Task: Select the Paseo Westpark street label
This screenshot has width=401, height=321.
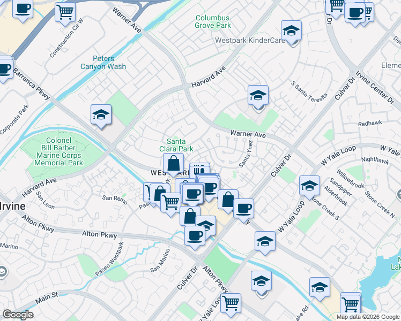Action: click(109, 259)
